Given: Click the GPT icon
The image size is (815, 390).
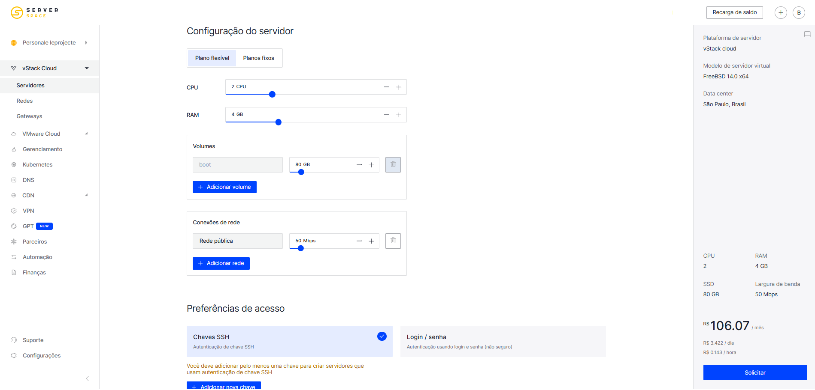Looking at the screenshot, I should point(14,226).
